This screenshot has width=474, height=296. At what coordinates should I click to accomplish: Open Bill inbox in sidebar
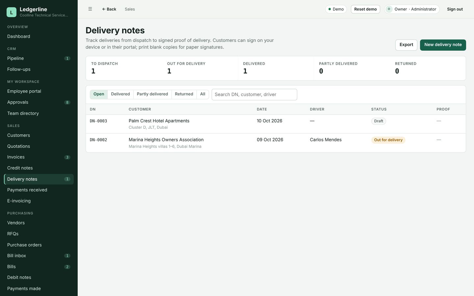39,256
